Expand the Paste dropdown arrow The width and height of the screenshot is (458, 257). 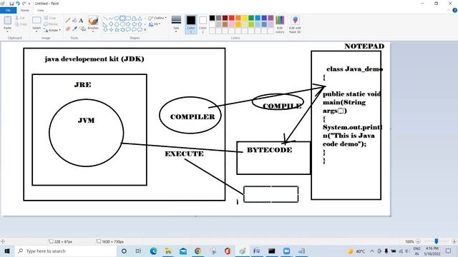(x=8, y=31)
